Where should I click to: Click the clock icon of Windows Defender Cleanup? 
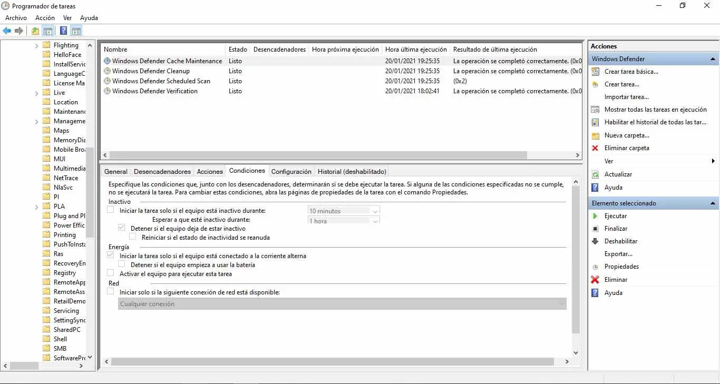pyautogui.click(x=108, y=71)
